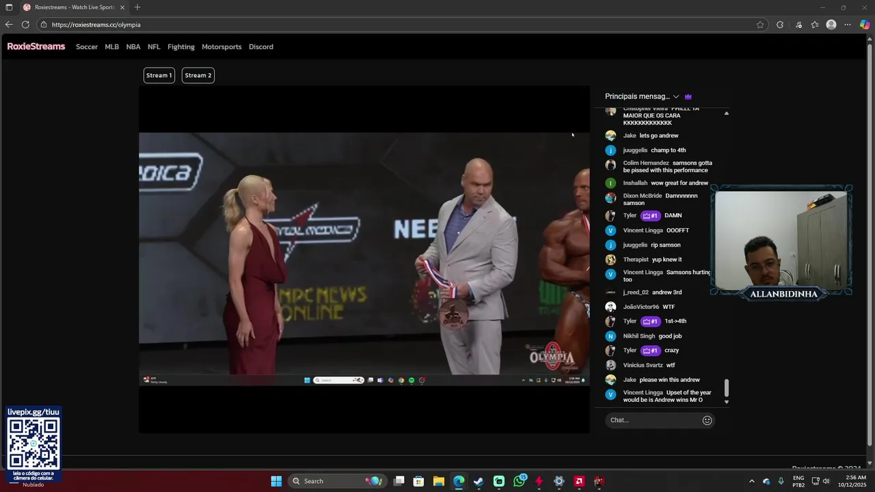This screenshot has width=875, height=492.
Task: Show hidden system tray icons
Action: 752,481
